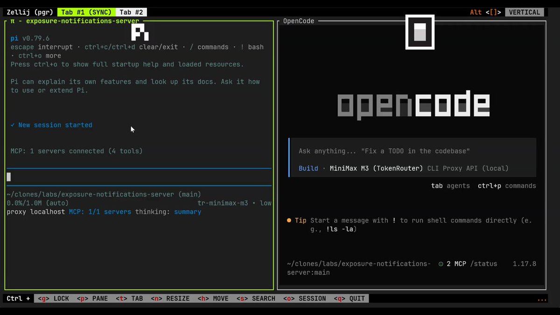Click the tab agents hint

coord(450,186)
